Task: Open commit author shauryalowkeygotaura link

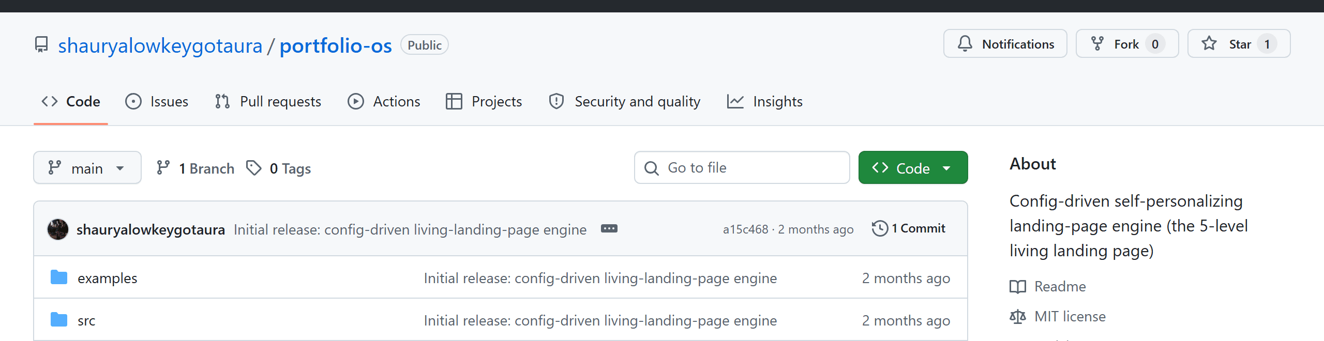Action: click(x=151, y=229)
